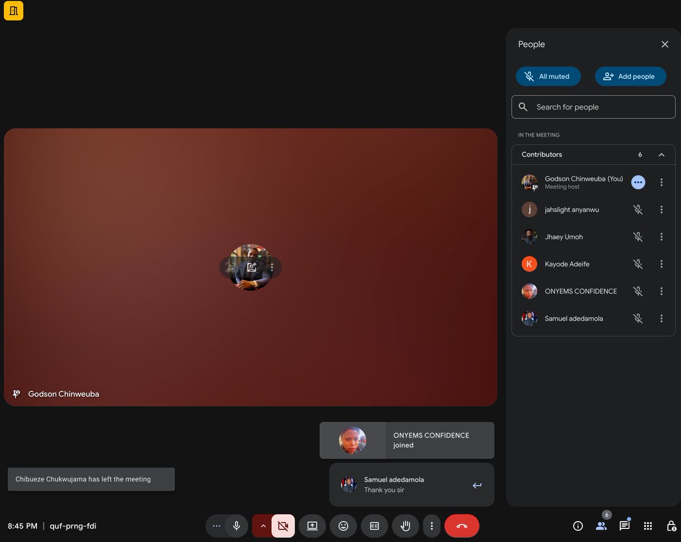Image resolution: width=681 pixels, height=542 pixels.
Task: Open options menu for jahslight anyanwu
Action: point(661,210)
